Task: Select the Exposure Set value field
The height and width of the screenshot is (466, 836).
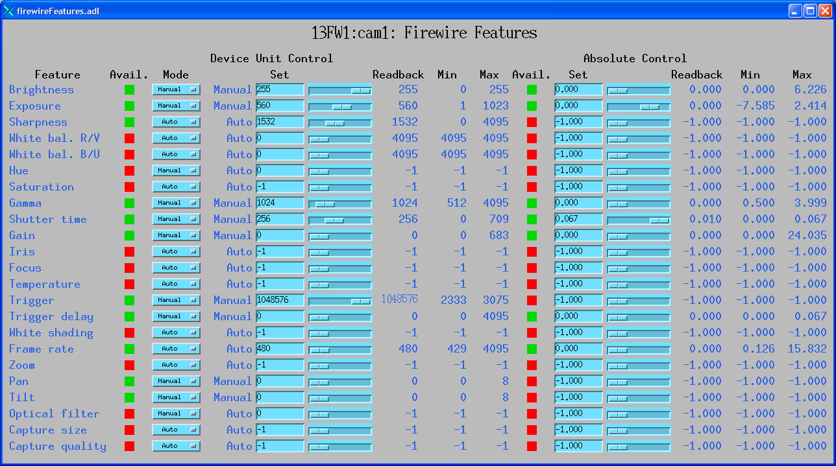Action: point(279,106)
